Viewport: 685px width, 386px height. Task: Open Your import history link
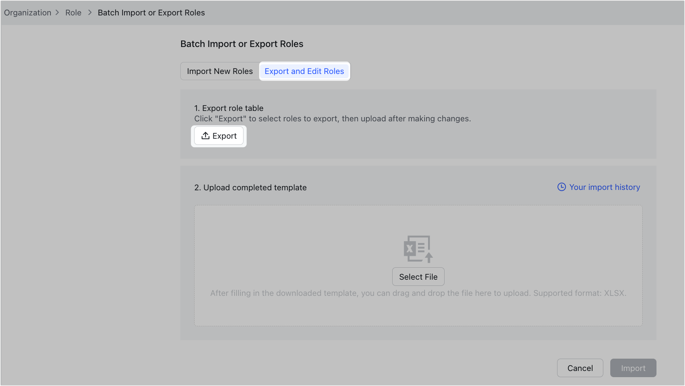(x=604, y=187)
